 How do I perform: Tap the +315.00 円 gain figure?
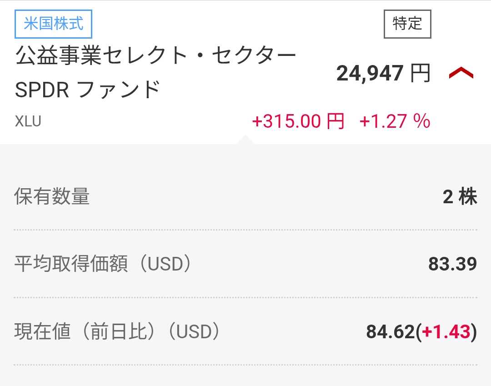[298, 122]
